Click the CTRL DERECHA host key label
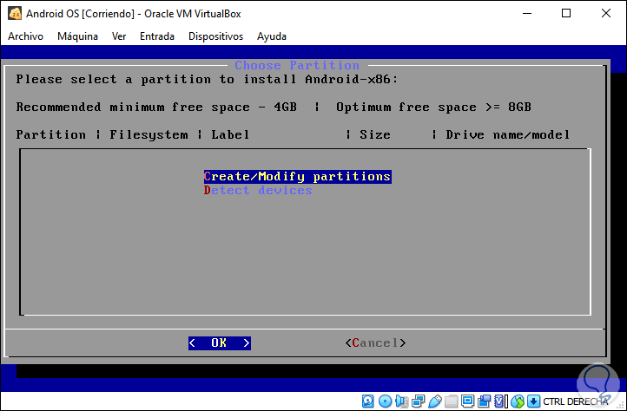 (x=576, y=401)
